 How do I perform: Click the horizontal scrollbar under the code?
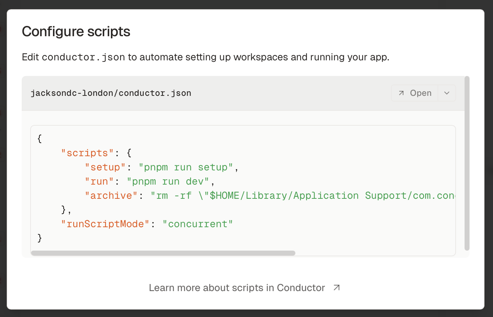coord(163,253)
